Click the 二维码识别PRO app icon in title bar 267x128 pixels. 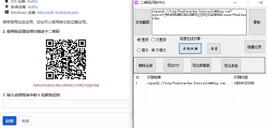(x=137, y=3)
